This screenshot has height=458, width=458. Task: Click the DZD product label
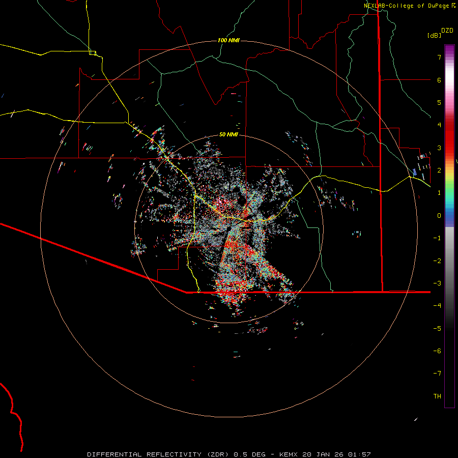(447, 31)
